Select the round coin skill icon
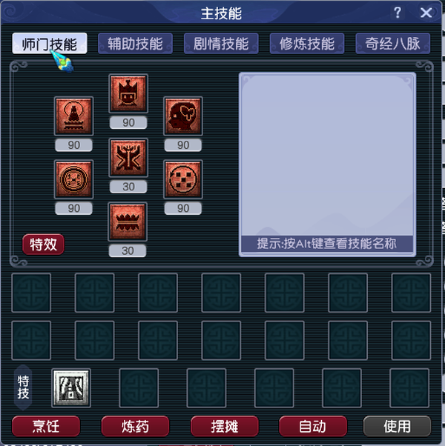This screenshot has width=445, height=446. point(73,179)
